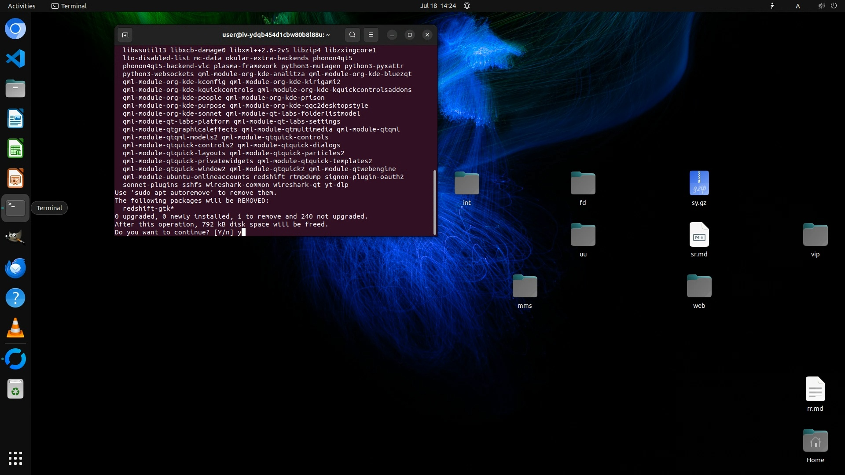This screenshot has width=845, height=475.
Task: Click the terminal search icon
Action: [352, 35]
